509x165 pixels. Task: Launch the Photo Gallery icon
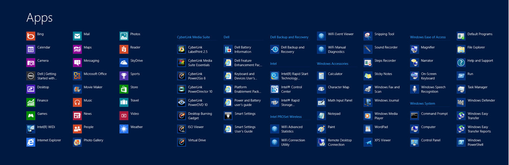pyautogui.click(x=77, y=142)
